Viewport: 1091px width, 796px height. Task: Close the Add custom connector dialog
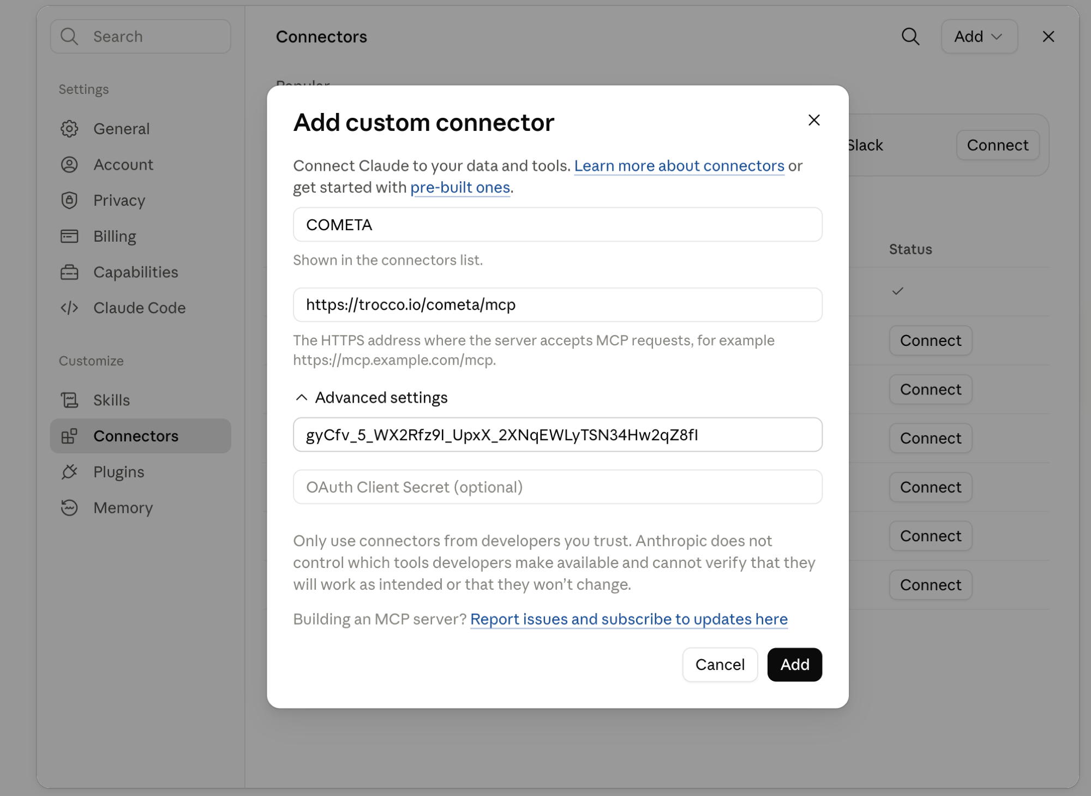pyautogui.click(x=814, y=120)
